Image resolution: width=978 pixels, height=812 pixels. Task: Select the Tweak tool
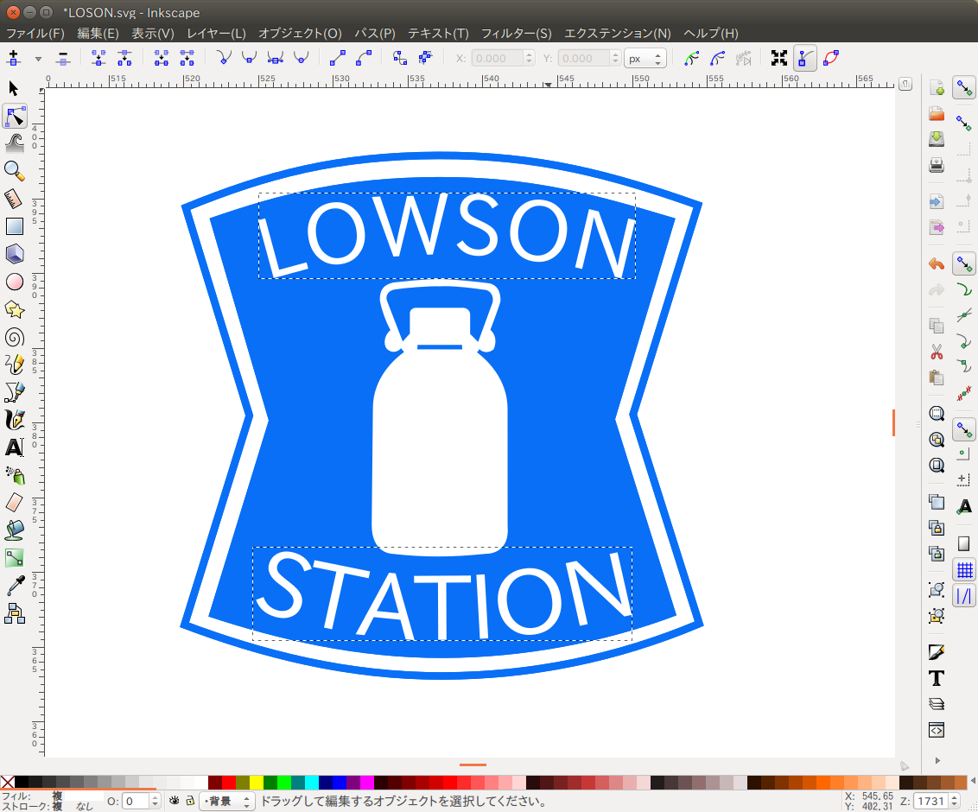tap(15, 143)
